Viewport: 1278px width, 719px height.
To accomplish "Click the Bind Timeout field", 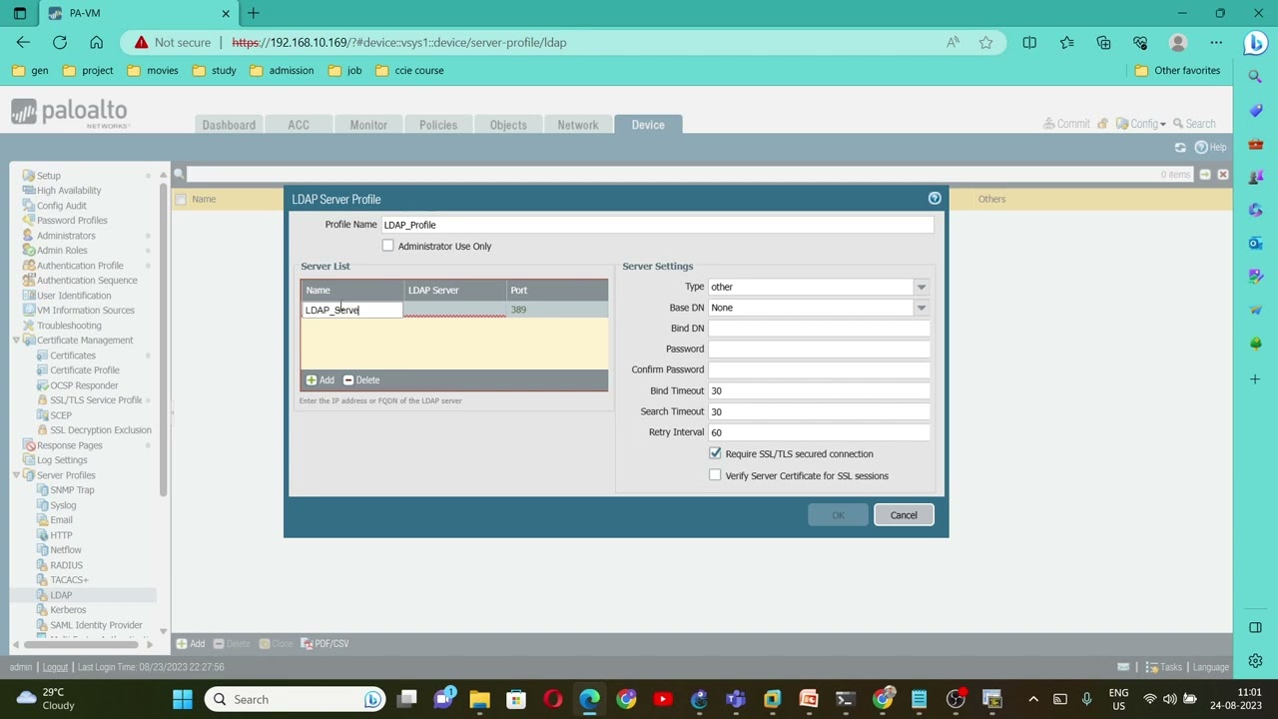I will [819, 390].
